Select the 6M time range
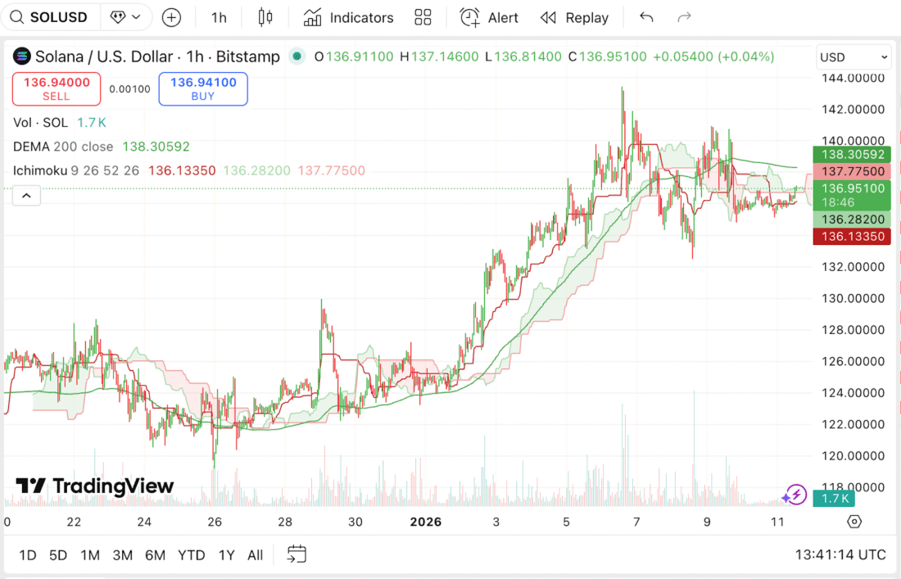Image resolution: width=901 pixels, height=579 pixels. click(155, 555)
